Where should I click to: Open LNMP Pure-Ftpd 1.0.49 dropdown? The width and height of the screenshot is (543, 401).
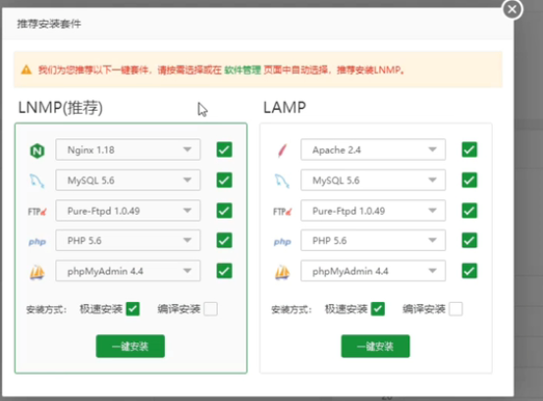[128, 211]
